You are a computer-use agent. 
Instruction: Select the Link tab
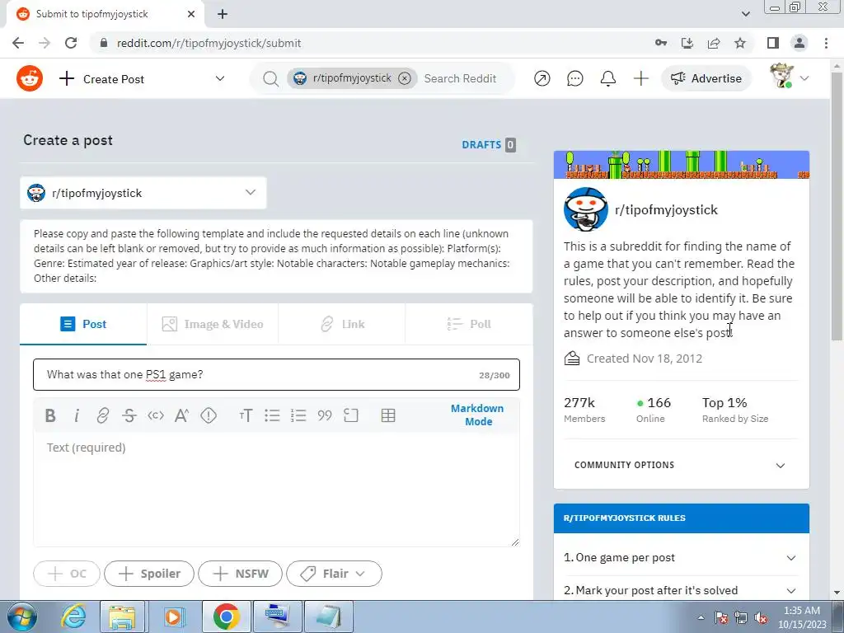[x=342, y=324]
